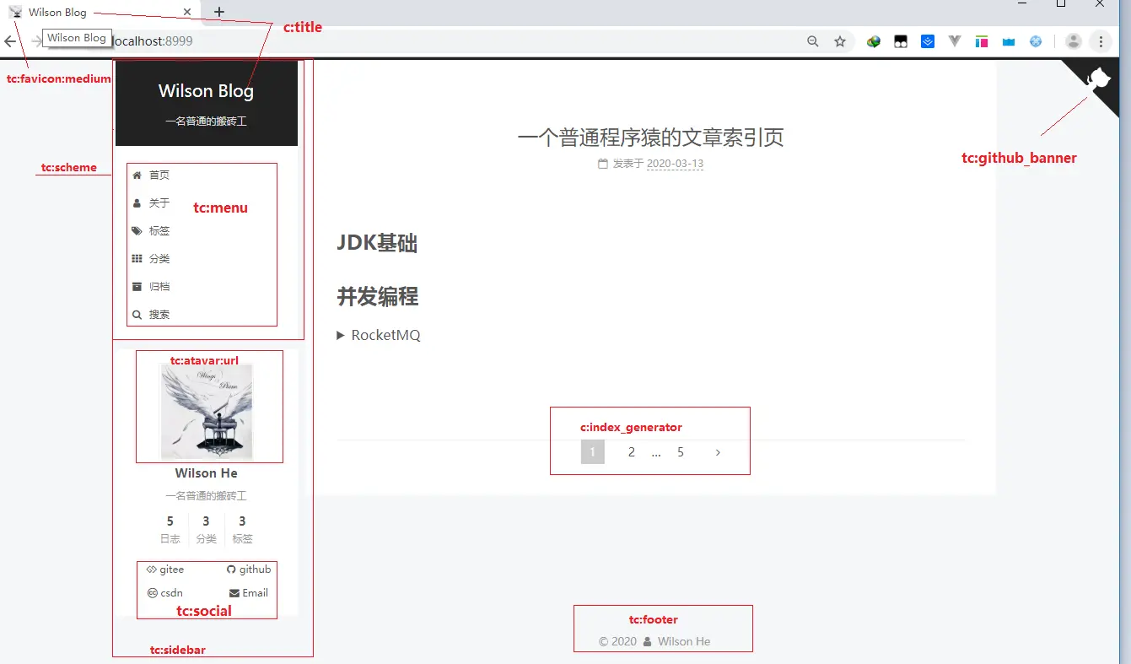This screenshot has width=1131, height=664.
Task: Click the tag icon next to 标签
Action: coord(137,230)
